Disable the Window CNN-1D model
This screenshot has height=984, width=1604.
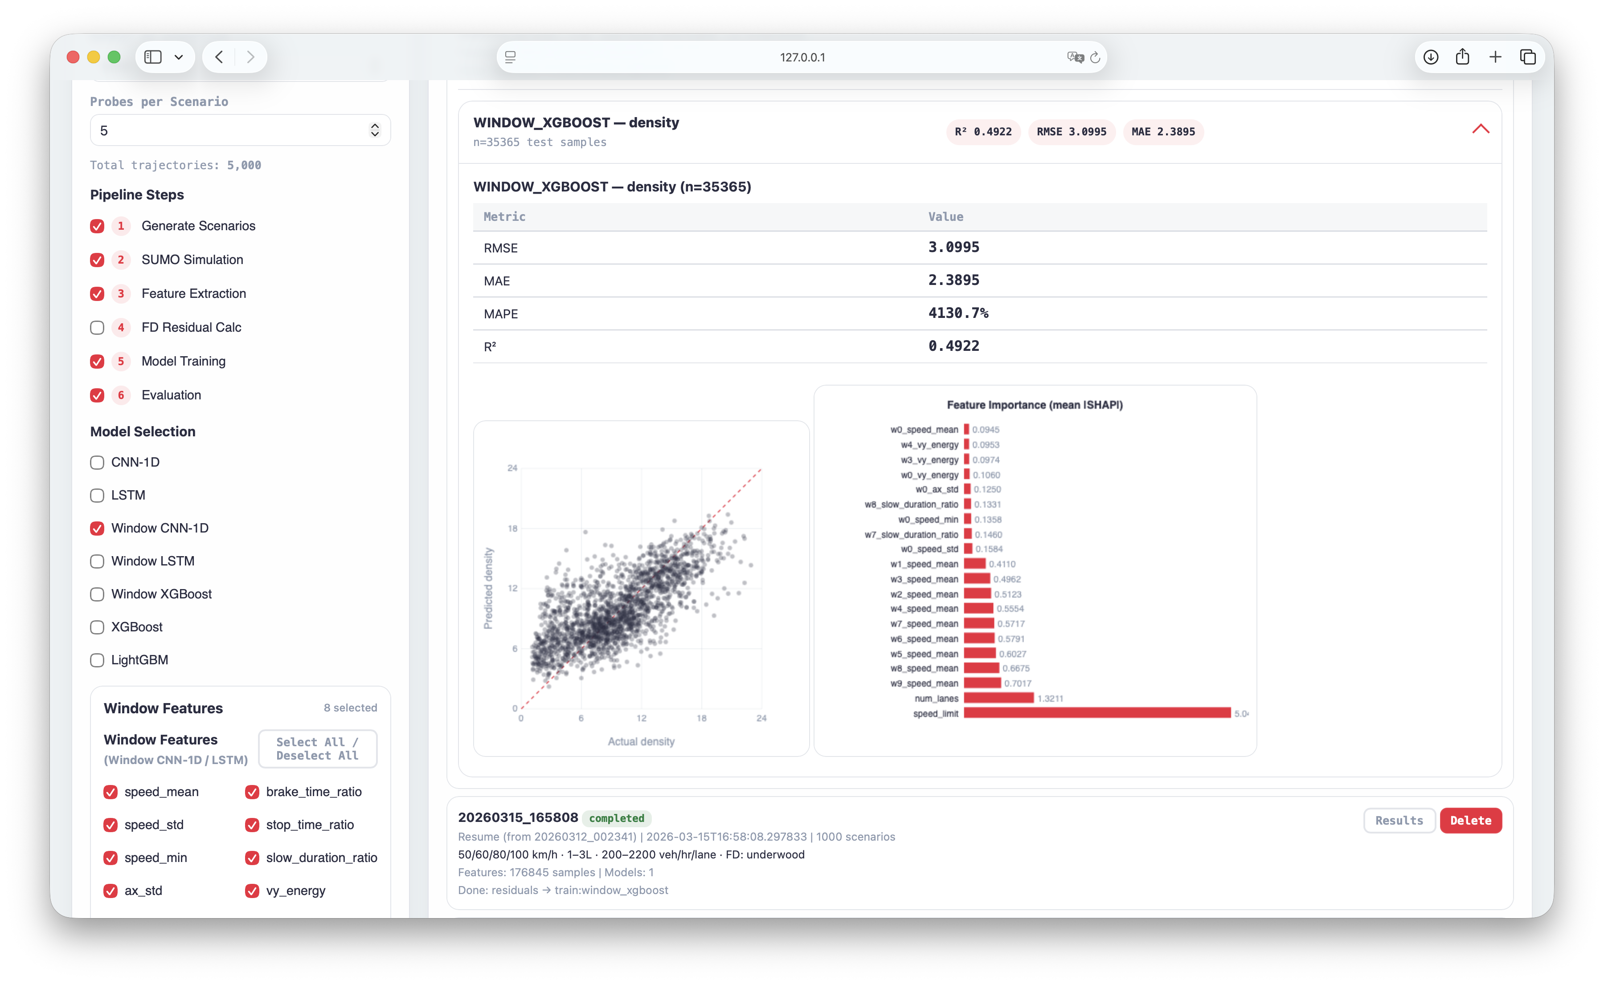[97, 529]
